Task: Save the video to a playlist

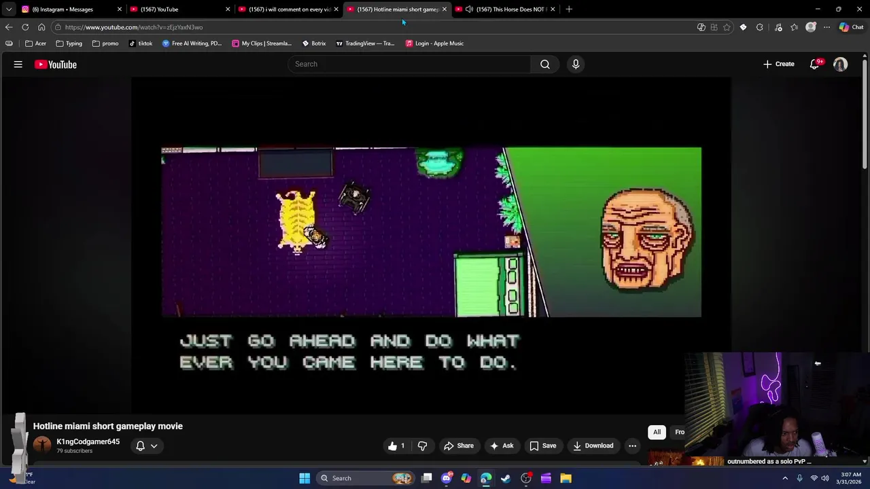Action: [543, 446]
